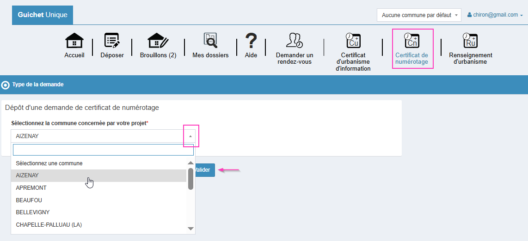The height and width of the screenshot is (241, 528).
Task: Click the Guichet Unique logo link
Action: 43,15
